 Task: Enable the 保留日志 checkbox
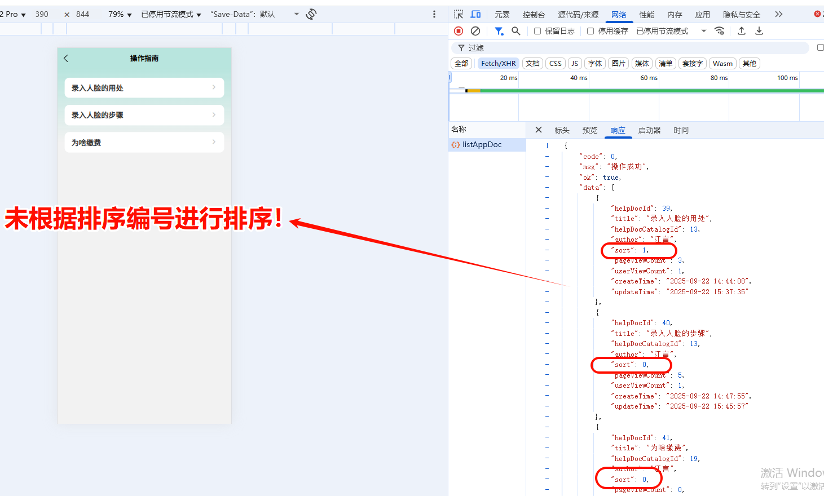537,31
